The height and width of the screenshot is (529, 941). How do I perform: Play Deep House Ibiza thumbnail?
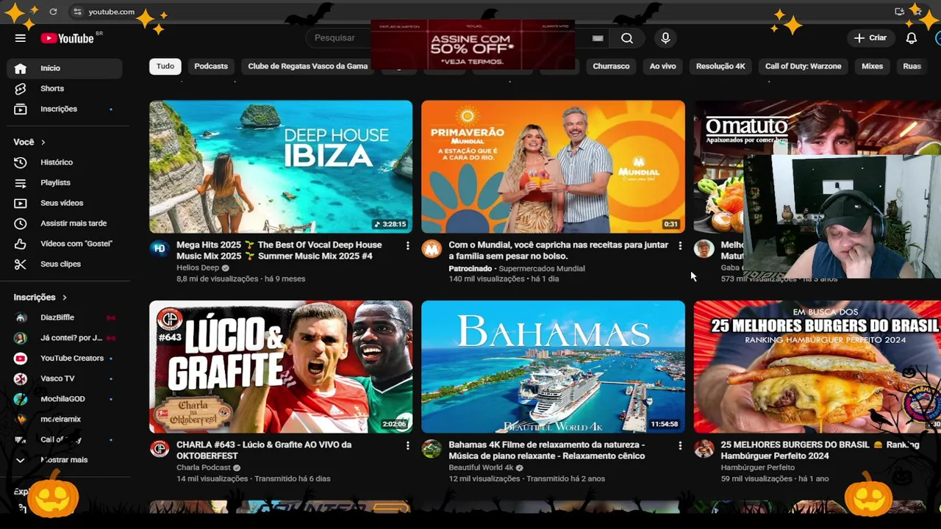(281, 167)
